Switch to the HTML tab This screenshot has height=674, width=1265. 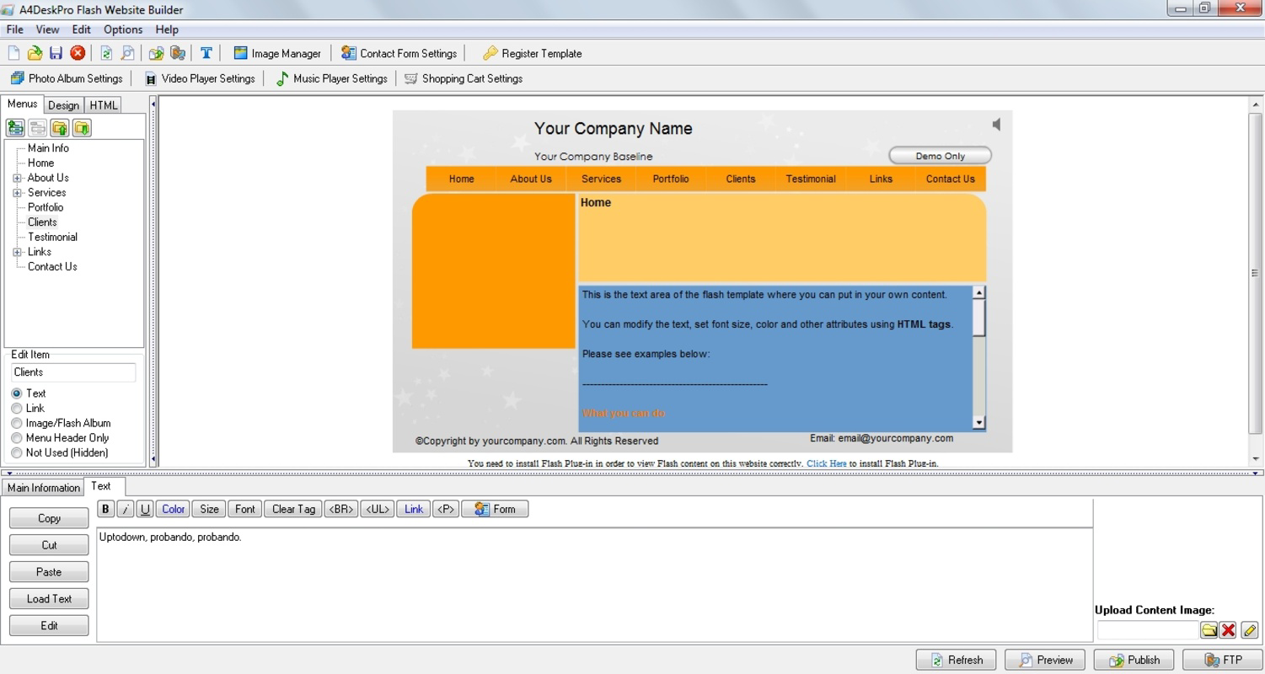click(104, 105)
